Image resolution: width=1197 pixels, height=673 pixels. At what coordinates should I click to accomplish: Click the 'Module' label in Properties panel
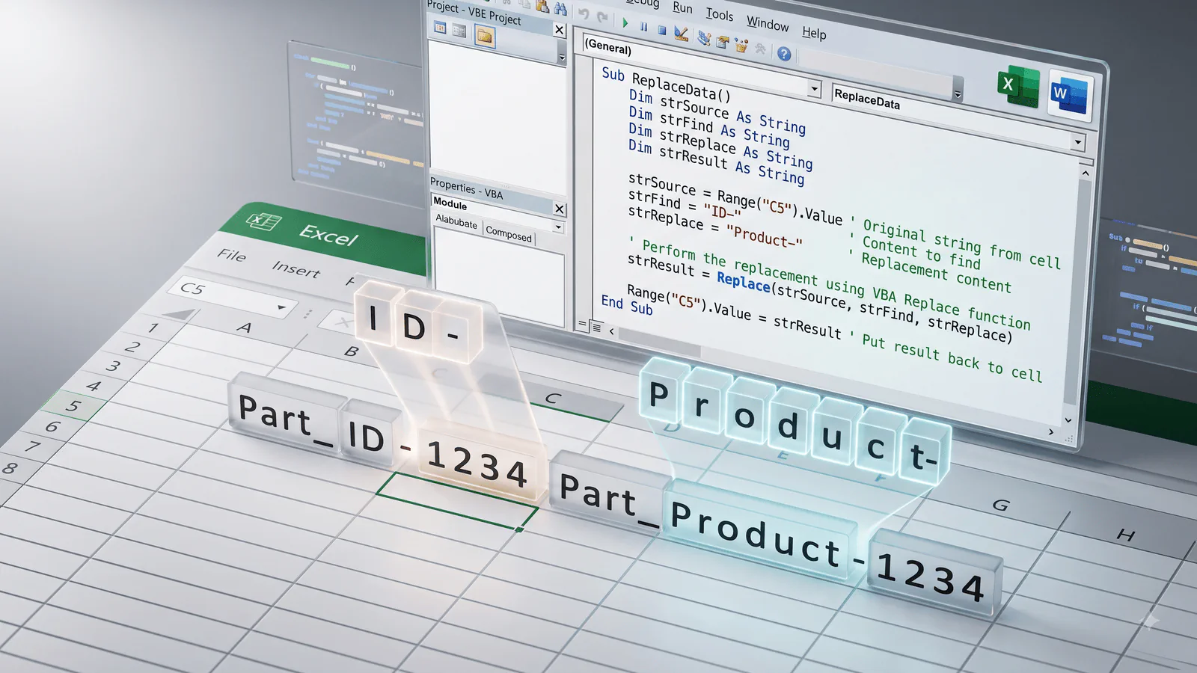(450, 203)
